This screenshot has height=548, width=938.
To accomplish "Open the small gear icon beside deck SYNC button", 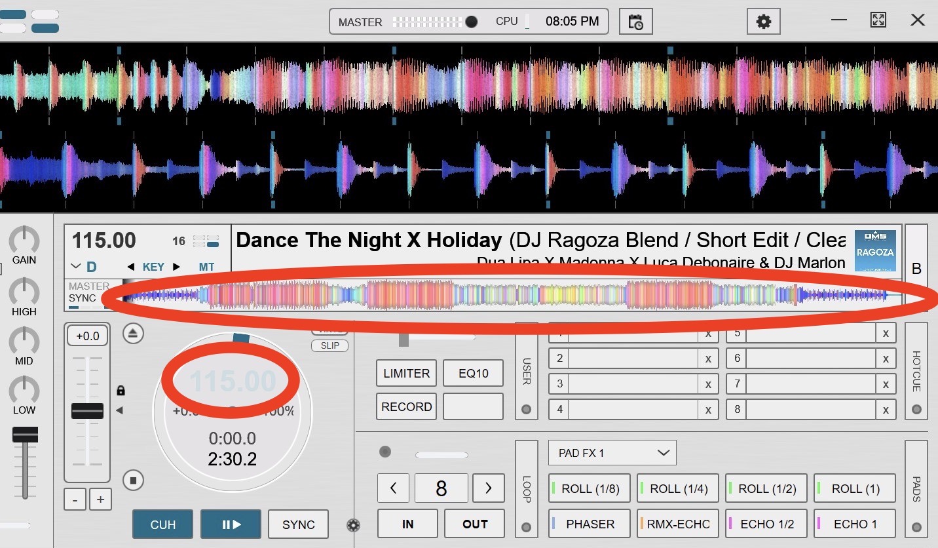I will [x=354, y=524].
